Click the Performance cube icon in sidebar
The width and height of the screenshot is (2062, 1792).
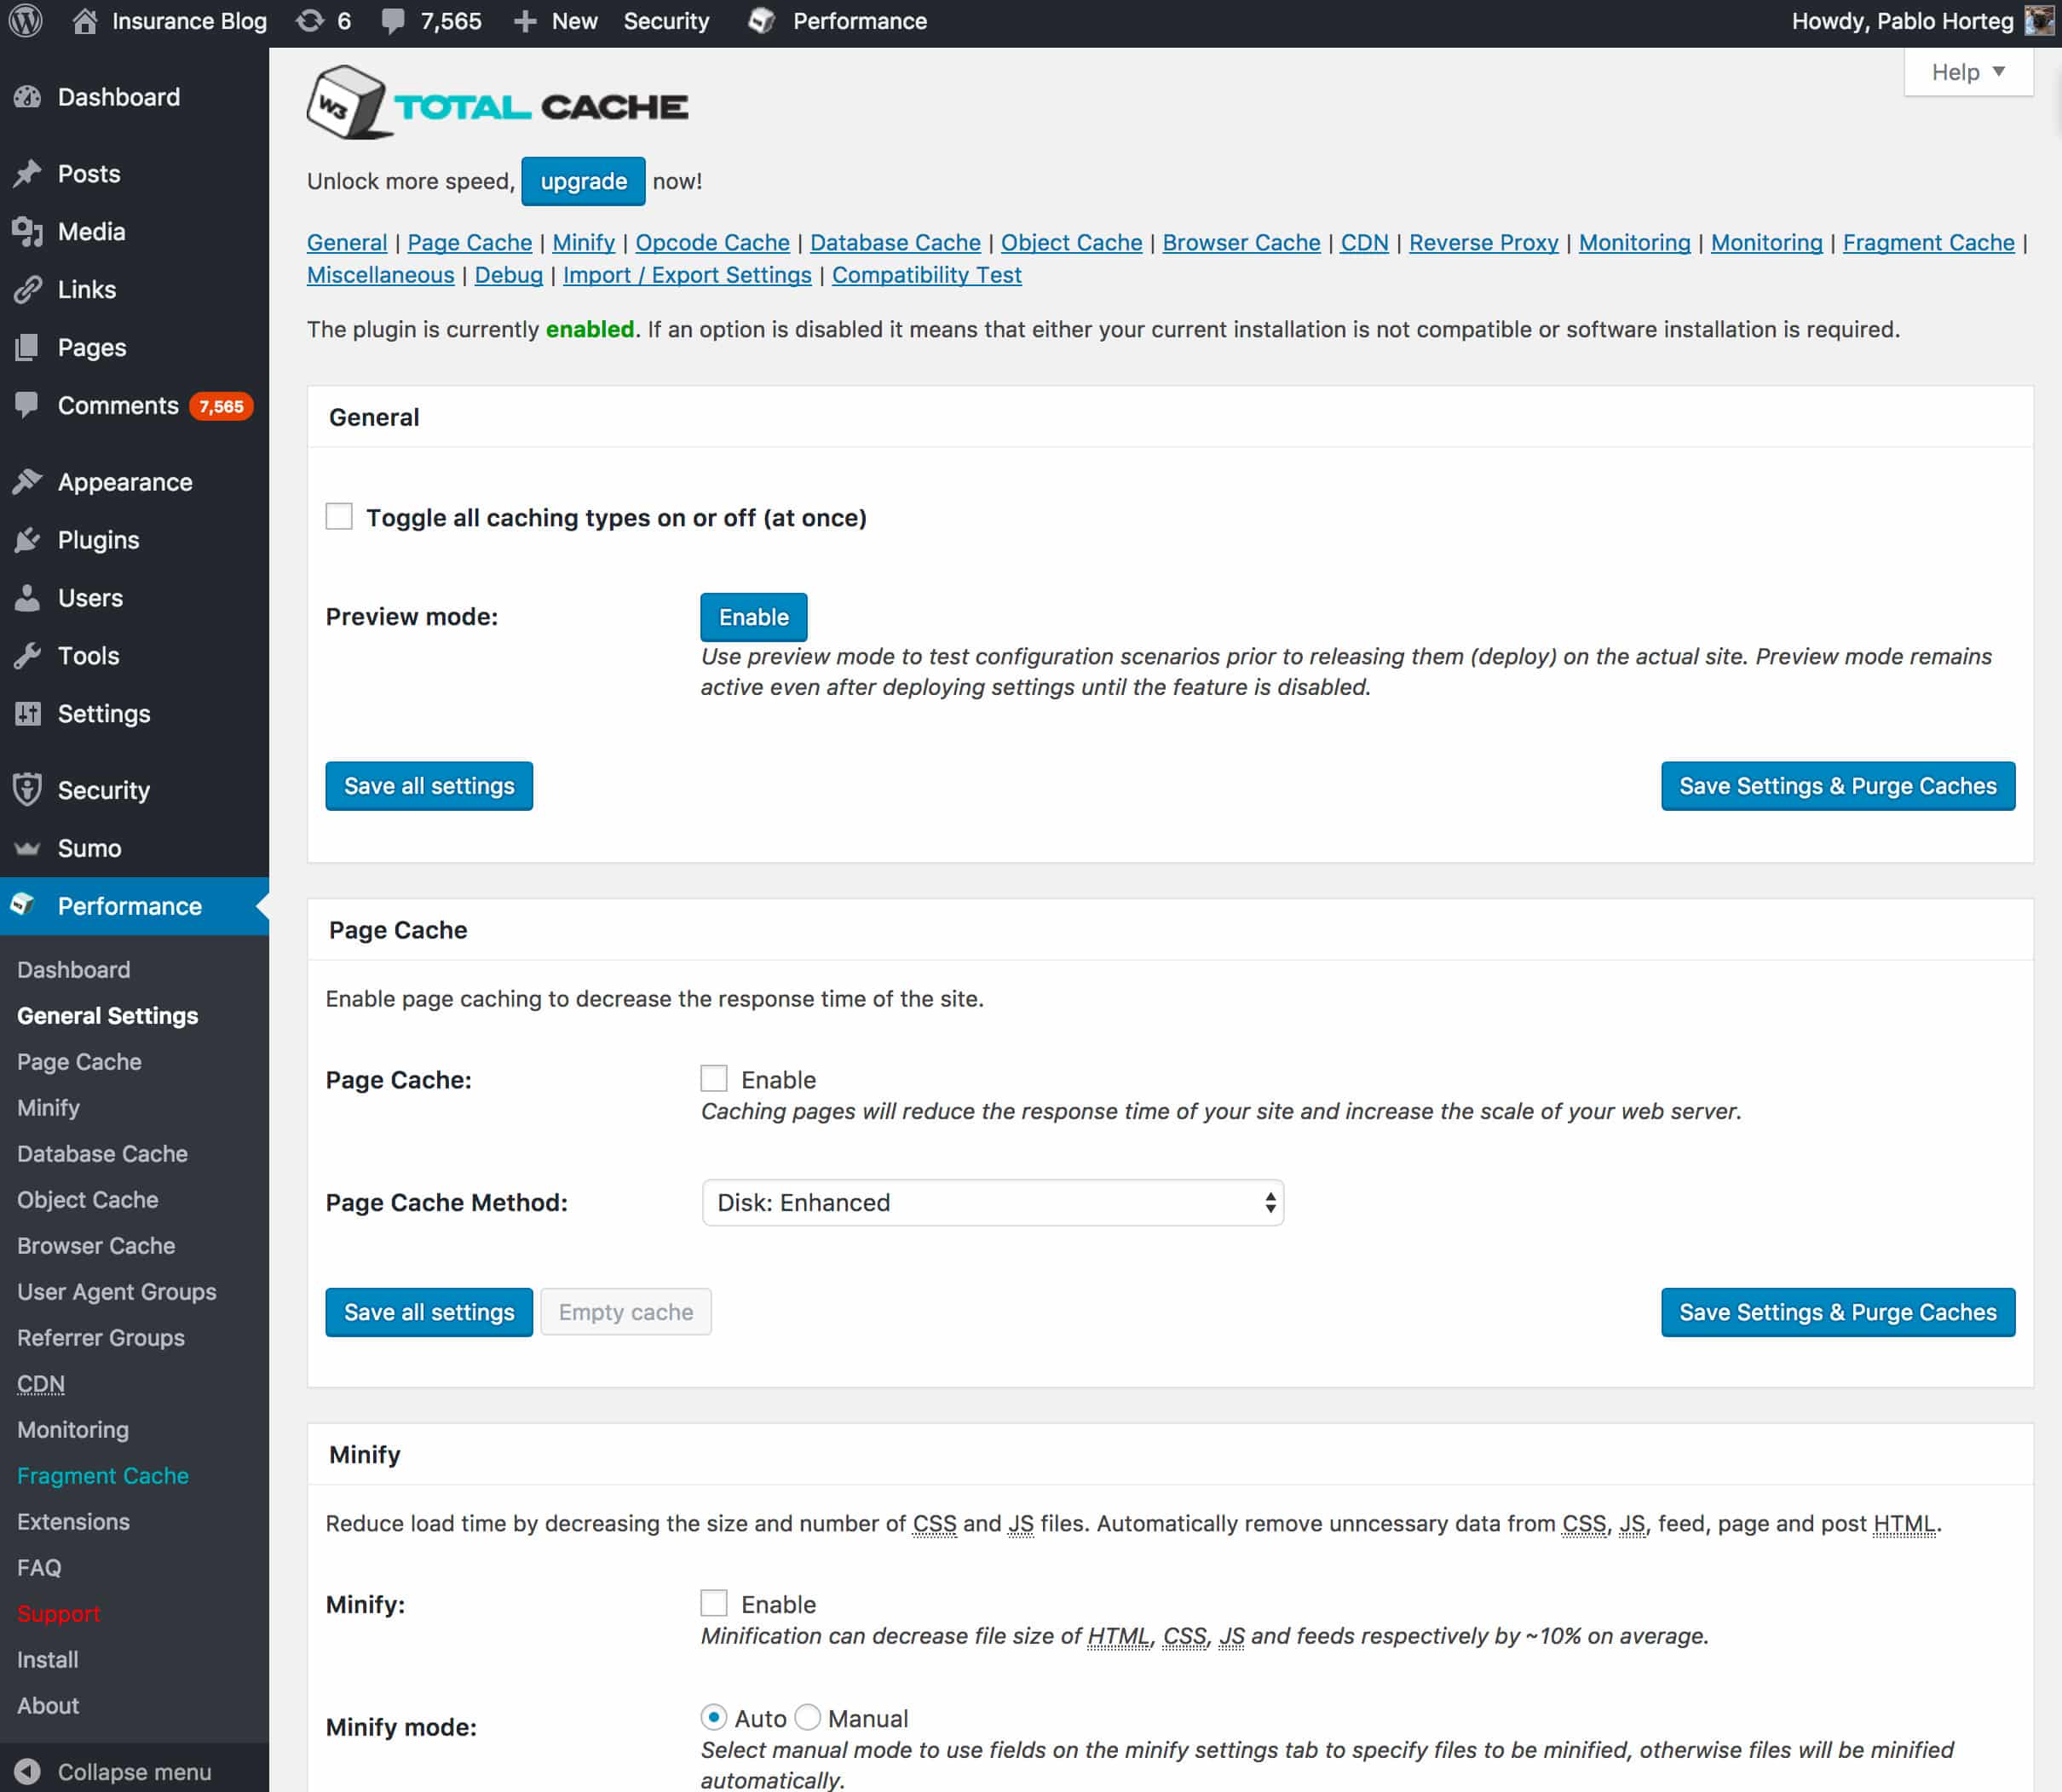point(24,905)
